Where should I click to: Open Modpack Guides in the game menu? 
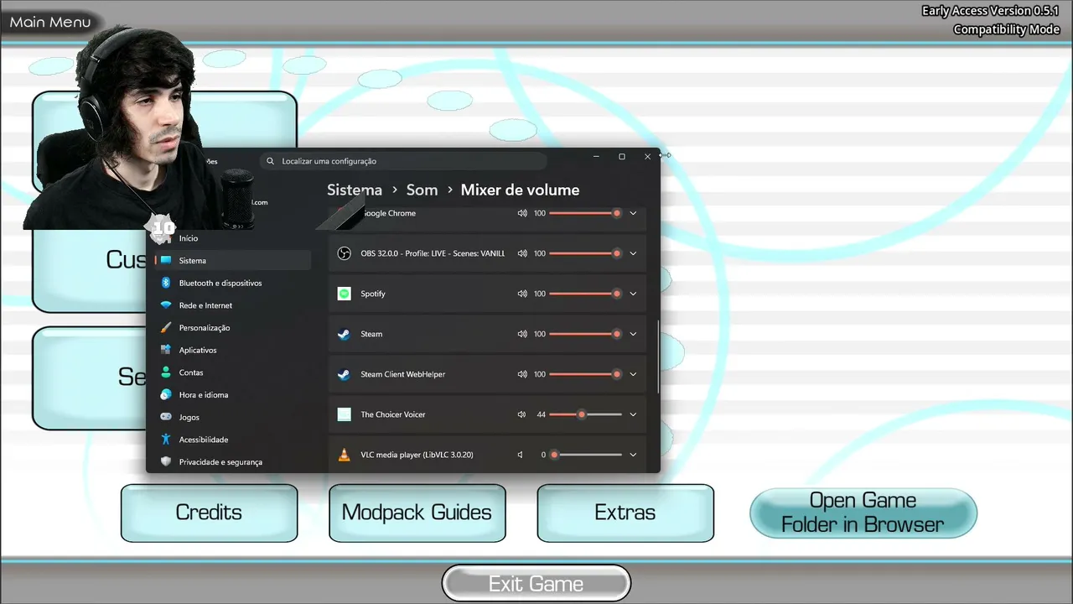pyautogui.click(x=417, y=513)
